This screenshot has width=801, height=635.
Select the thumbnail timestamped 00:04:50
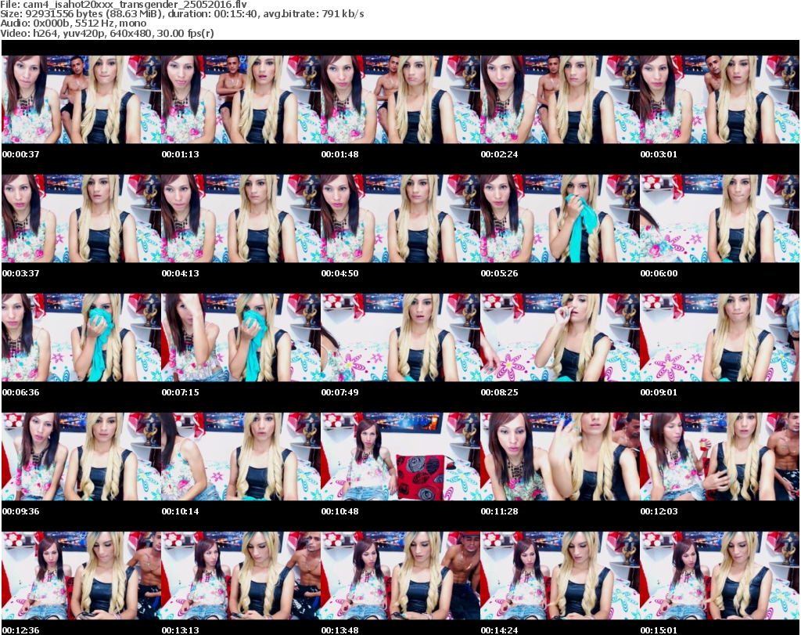400,218
